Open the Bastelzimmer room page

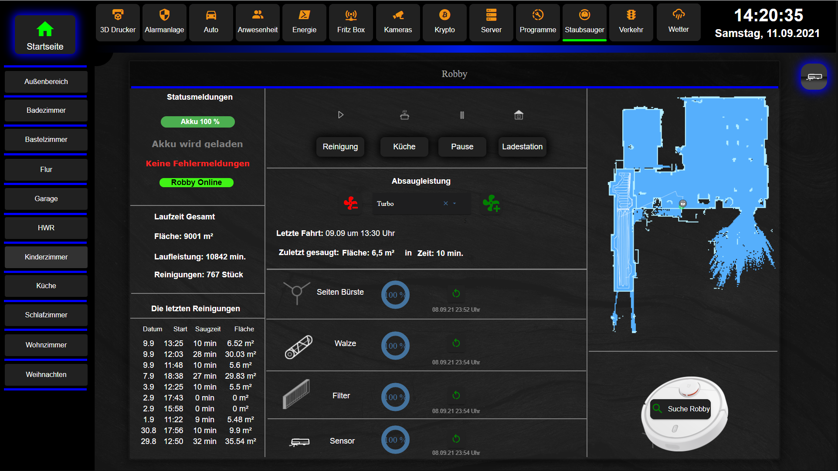(x=46, y=140)
